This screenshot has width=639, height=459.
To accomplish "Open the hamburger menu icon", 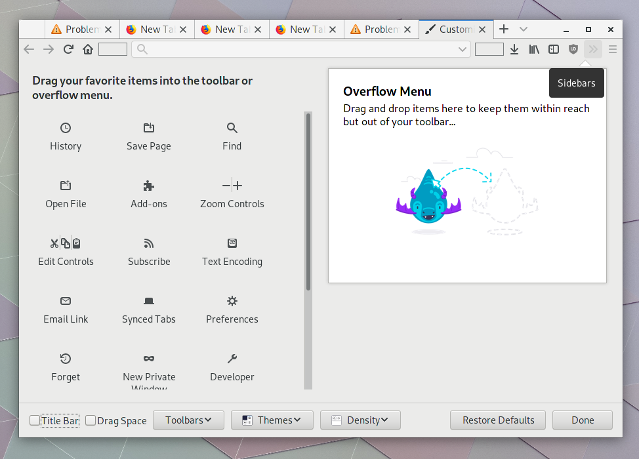I will tap(613, 49).
